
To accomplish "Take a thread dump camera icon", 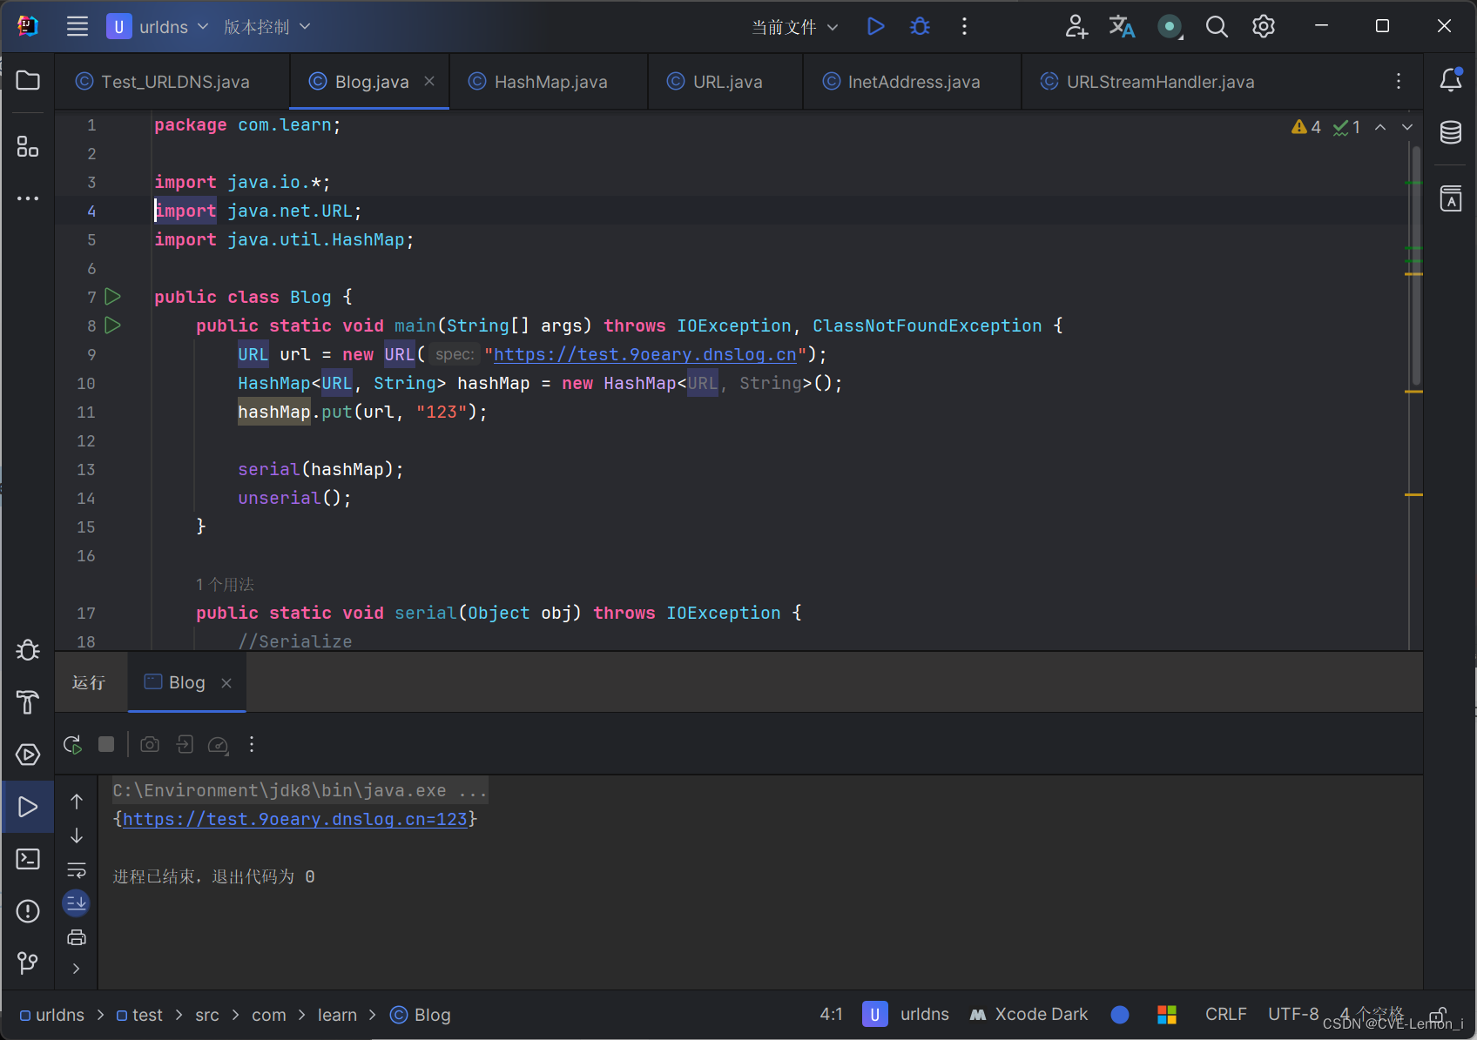I will 150,744.
